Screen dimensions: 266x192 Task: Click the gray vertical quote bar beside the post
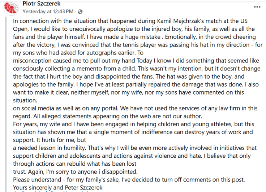tap(6, 104)
